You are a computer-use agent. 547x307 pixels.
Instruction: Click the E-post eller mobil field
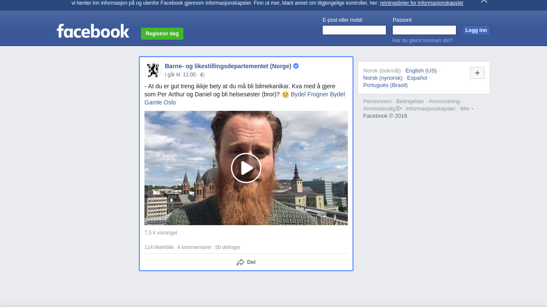354,30
